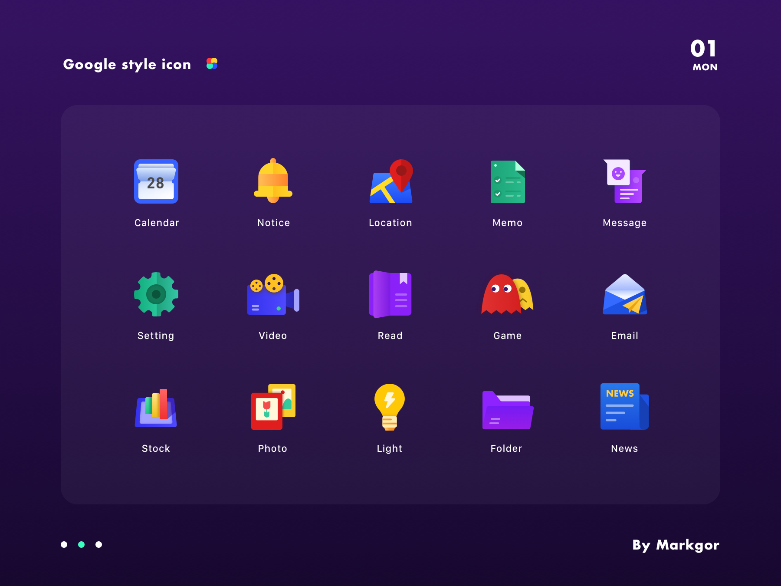The height and width of the screenshot is (586, 781).
Task: Click the Game label text
Action: pyautogui.click(x=508, y=336)
